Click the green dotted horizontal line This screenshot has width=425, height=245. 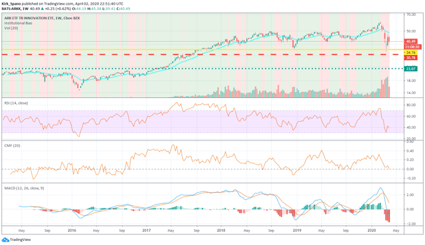(203, 69)
